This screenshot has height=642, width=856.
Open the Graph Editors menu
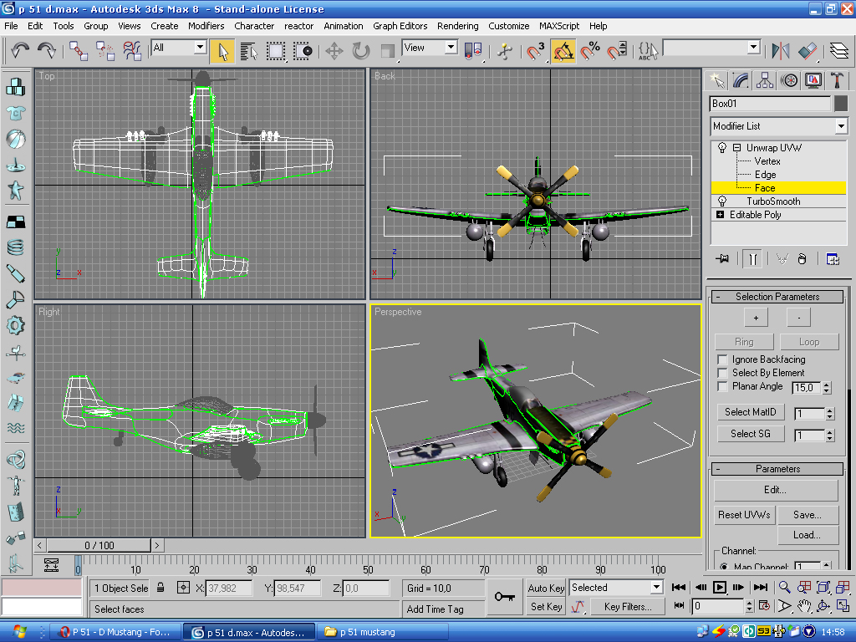click(x=400, y=26)
